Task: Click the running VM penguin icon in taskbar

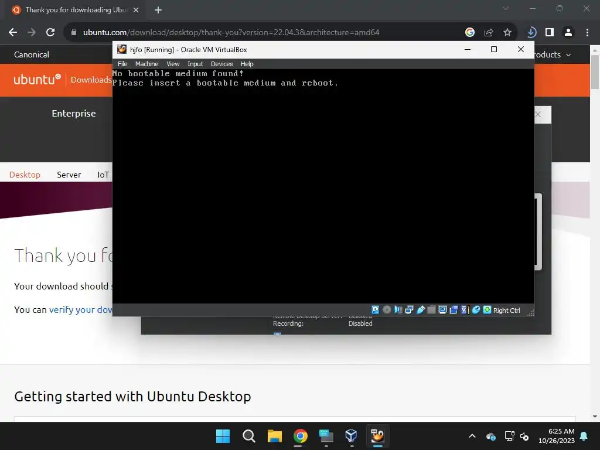Action: coord(377,436)
